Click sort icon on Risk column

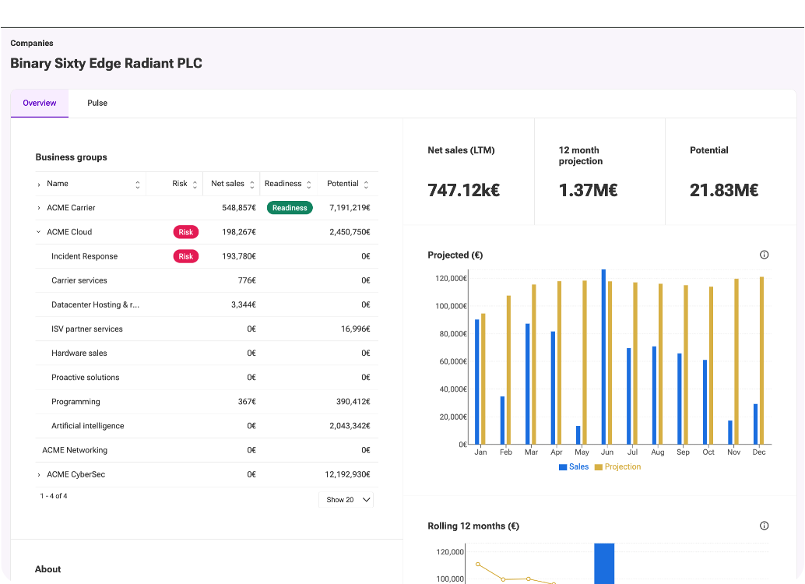(195, 185)
